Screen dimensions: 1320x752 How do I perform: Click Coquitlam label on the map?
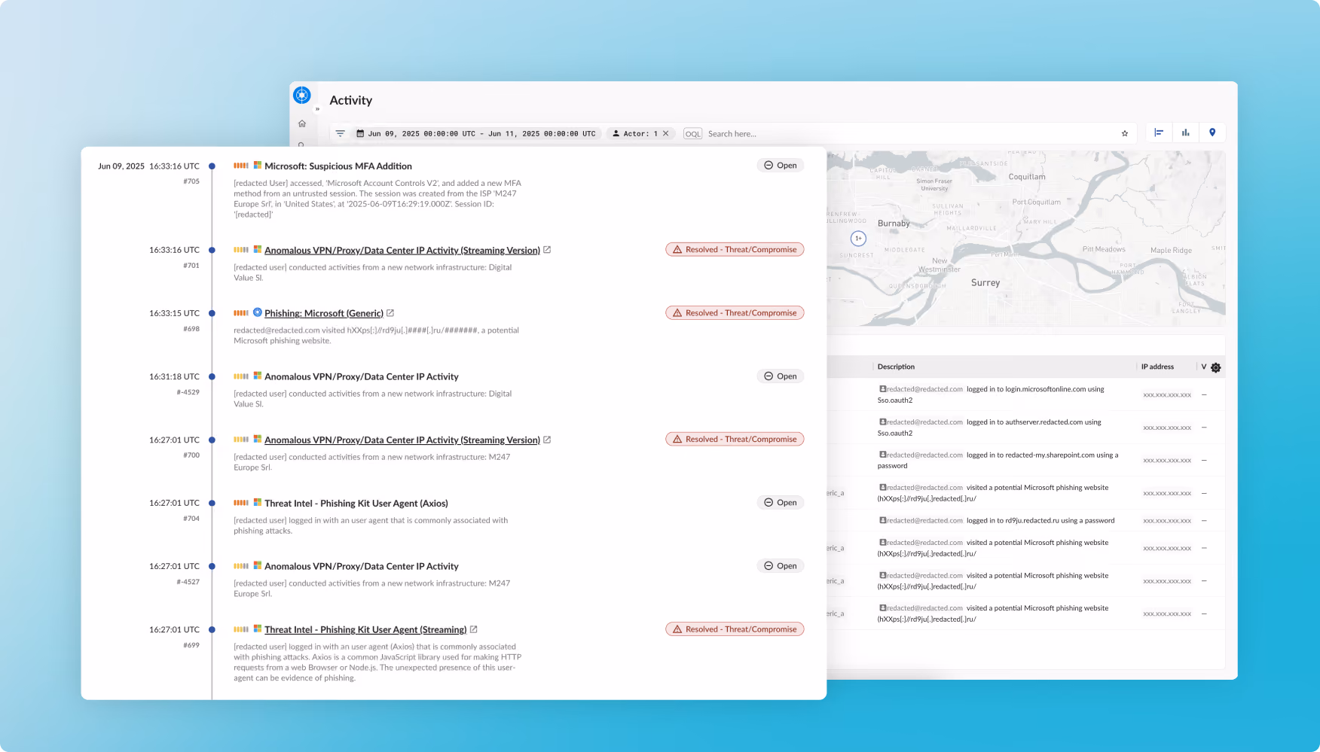click(x=1027, y=177)
